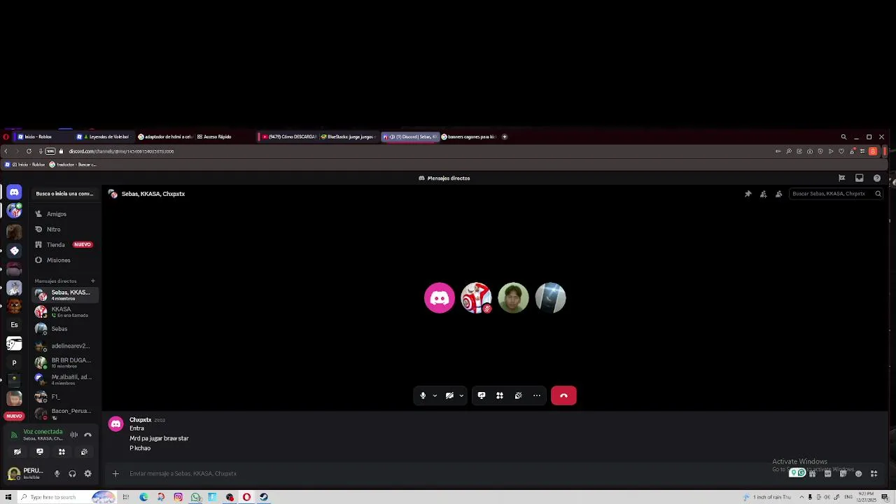Screen dimensions: 896x504
Task: Open Sebas direct message
Action: point(65,328)
